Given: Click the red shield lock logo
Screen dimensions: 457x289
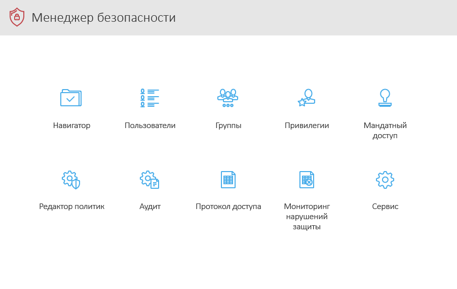Looking at the screenshot, I should click(x=17, y=17).
